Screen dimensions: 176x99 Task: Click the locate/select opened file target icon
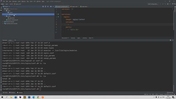tap(43, 7)
